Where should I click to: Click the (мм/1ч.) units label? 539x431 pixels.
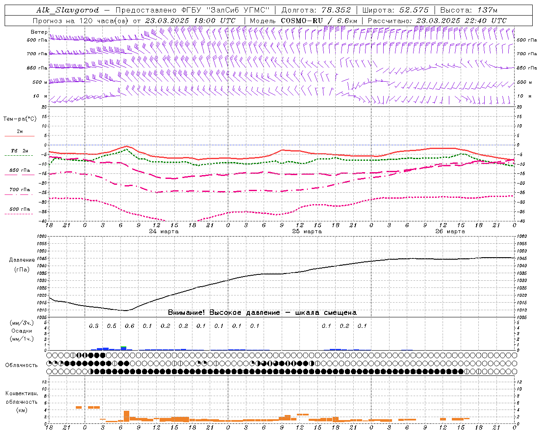pos(22,339)
